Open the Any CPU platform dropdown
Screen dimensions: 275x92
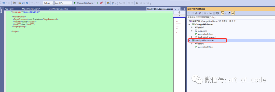point(63,3)
